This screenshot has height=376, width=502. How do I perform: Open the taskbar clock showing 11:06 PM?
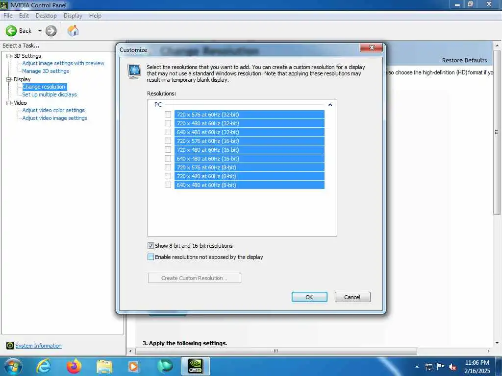point(477,367)
